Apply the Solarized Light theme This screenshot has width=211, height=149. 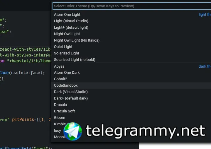tap(131, 53)
